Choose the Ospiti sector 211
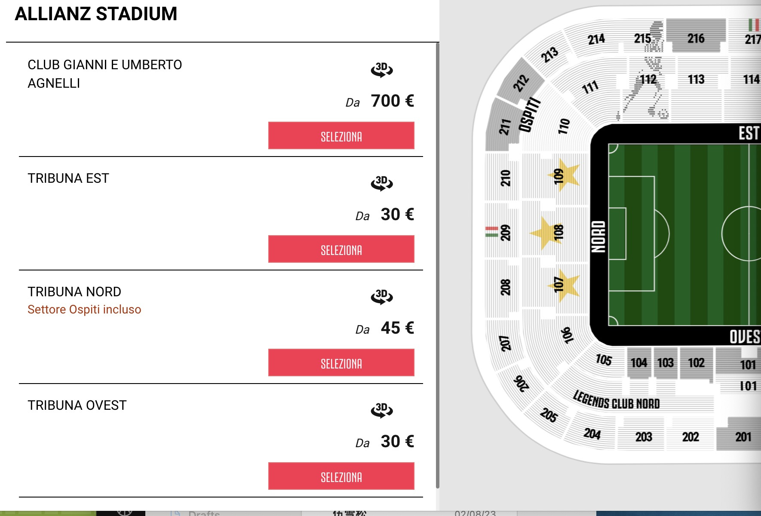This screenshot has height=516, width=761. pos(504,126)
